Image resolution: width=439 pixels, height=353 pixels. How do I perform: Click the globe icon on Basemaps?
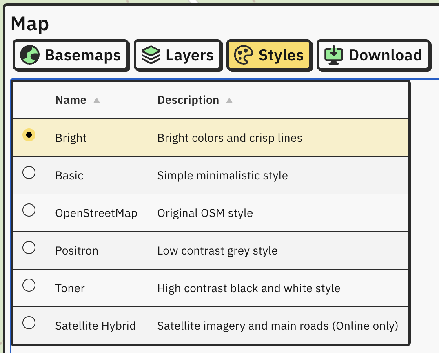[x=30, y=55]
